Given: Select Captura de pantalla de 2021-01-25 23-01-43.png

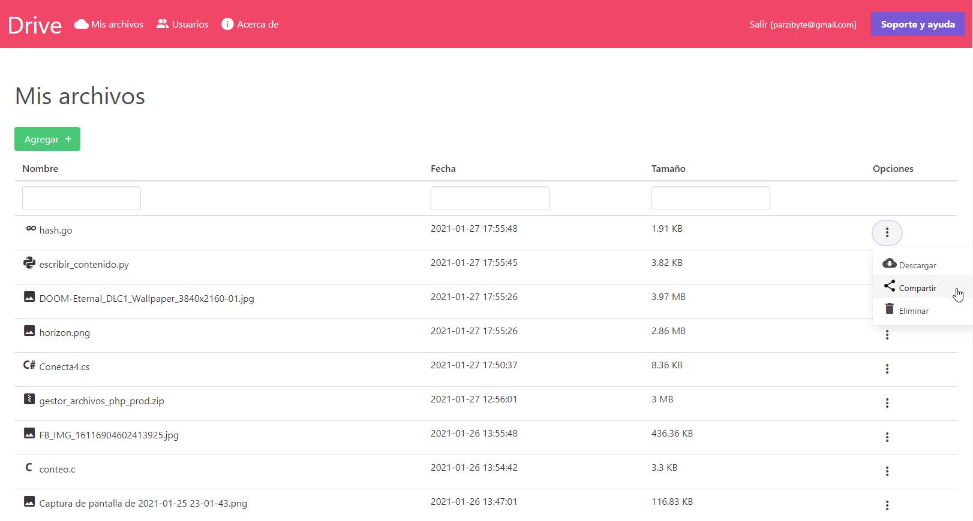Looking at the screenshot, I should 143,503.
